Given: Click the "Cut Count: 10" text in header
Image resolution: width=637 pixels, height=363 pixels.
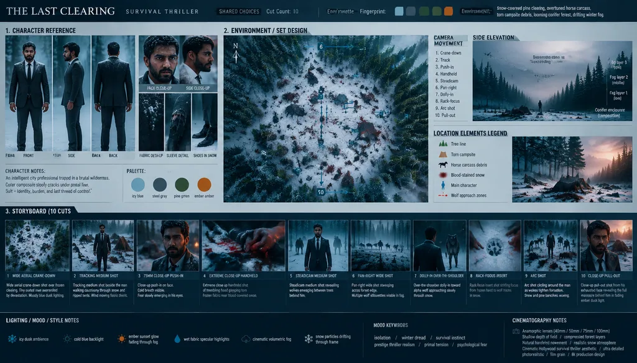Looking at the screenshot, I should [282, 11].
